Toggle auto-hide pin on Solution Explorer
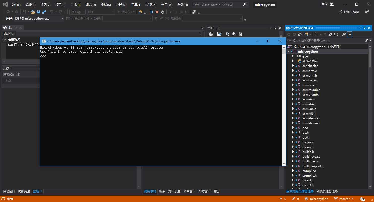This screenshot has width=374, height=202. pos(364,28)
